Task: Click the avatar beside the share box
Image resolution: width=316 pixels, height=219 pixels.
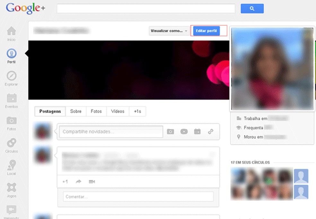Action: [43, 131]
